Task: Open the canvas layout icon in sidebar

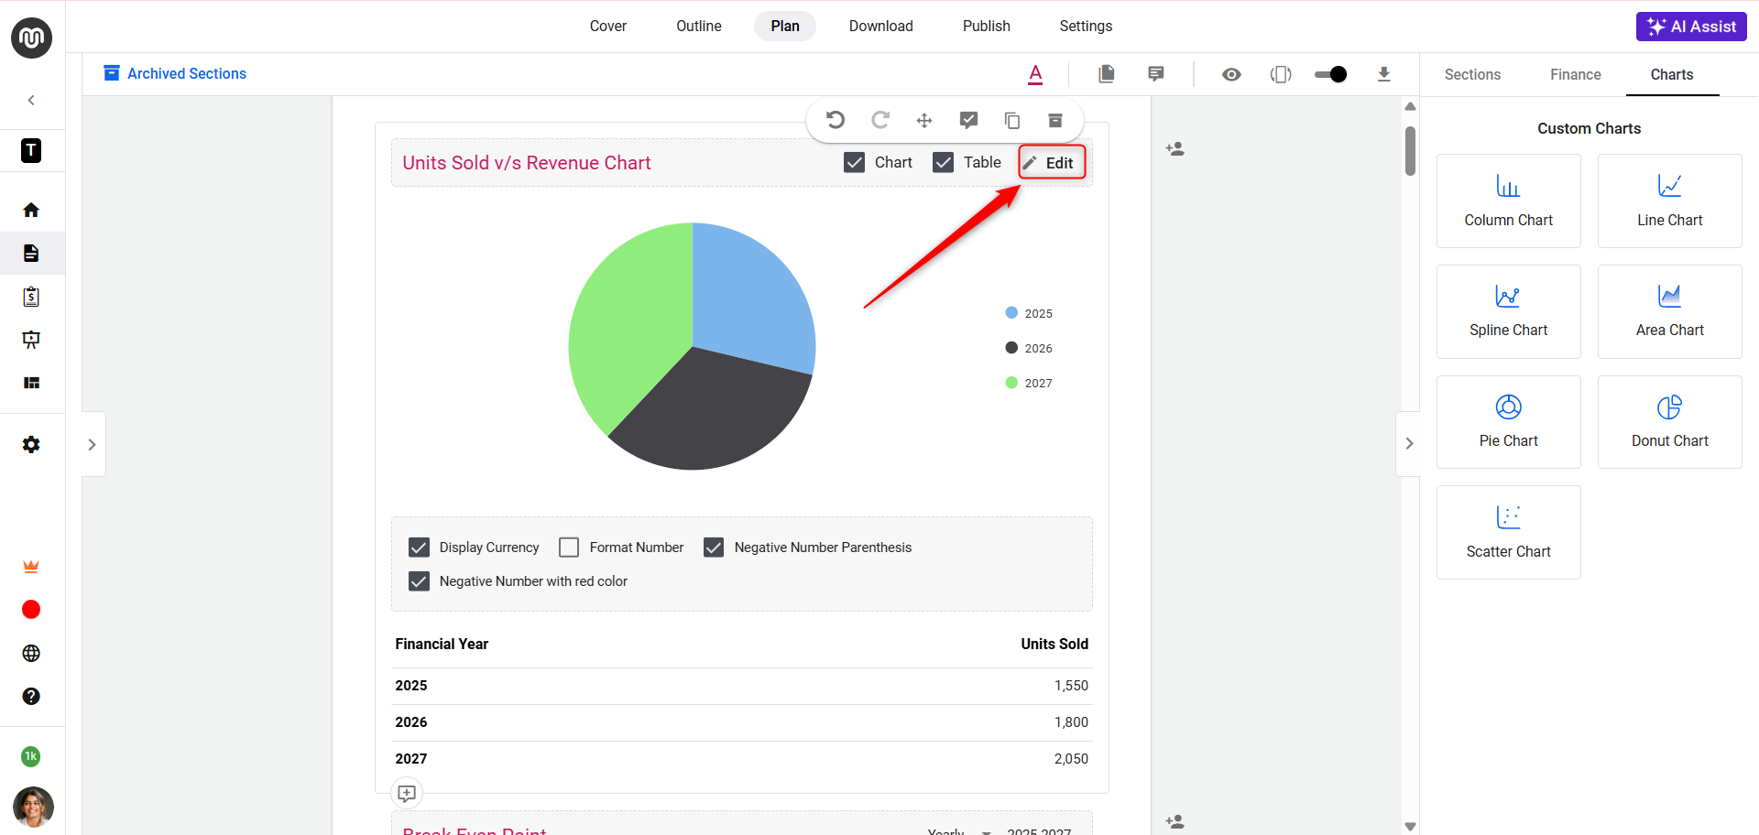Action: pyautogui.click(x=31, y=383)
